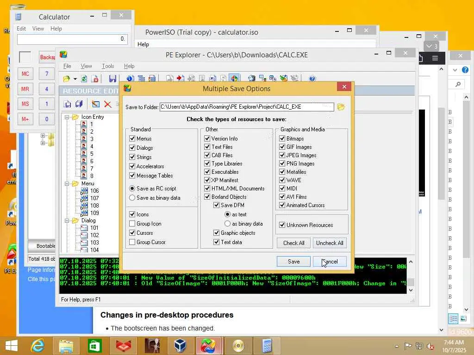Collapse the Dialog tree node

(67, 220)
